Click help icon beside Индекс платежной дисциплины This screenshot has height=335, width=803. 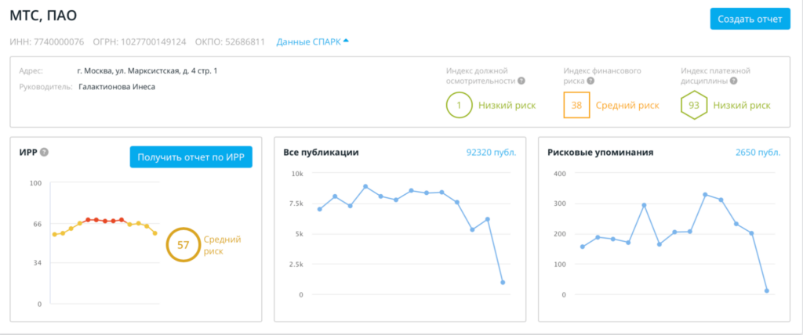point(734,81)
